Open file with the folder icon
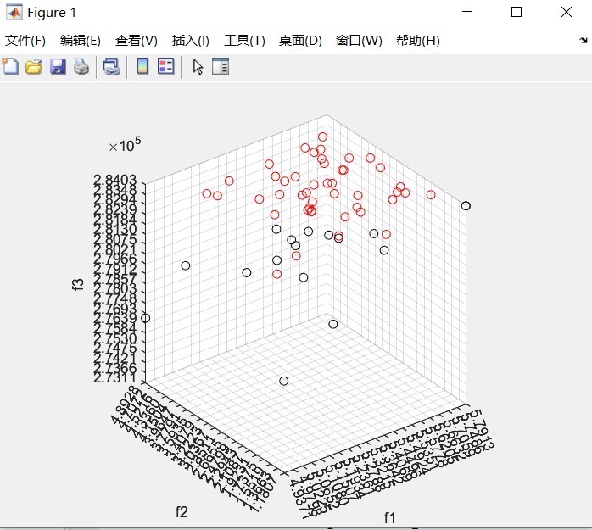The image size is (592, 530). pos(34,66)
